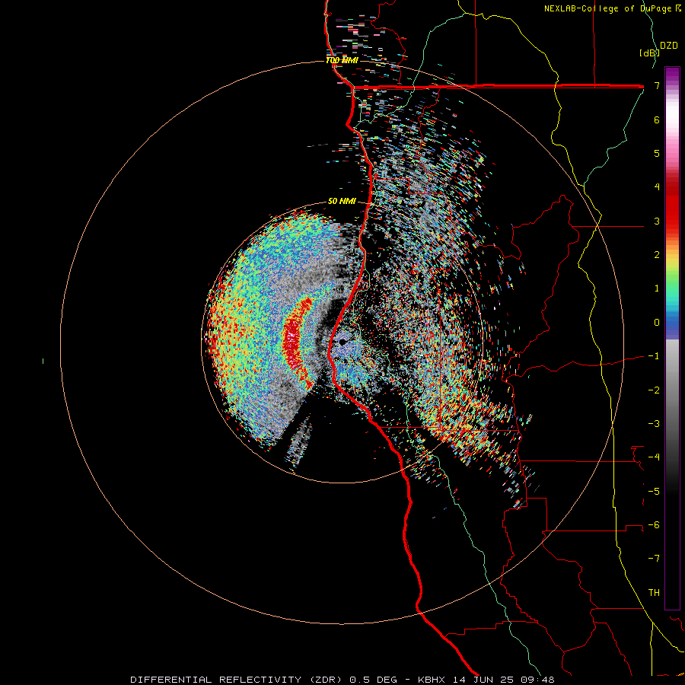685x685 pixels.
Task: Click the scale tick label 5
Action: 657,153
